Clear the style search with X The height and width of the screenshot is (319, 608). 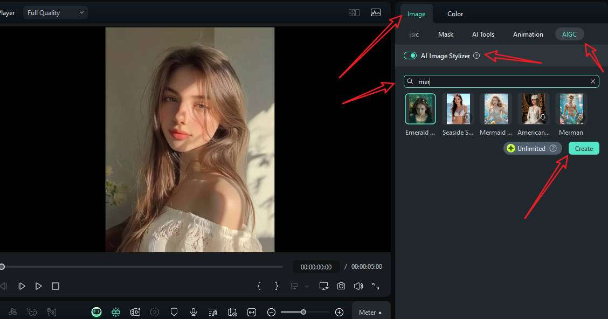(x=593, y=81)
